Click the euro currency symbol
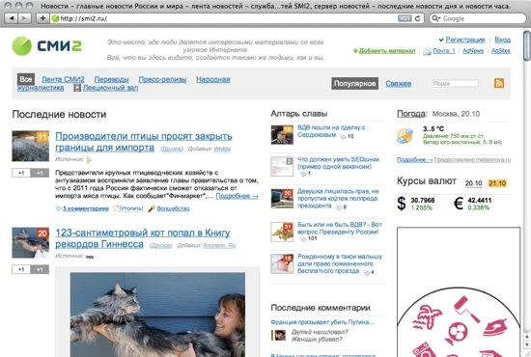 coord(459,204)
